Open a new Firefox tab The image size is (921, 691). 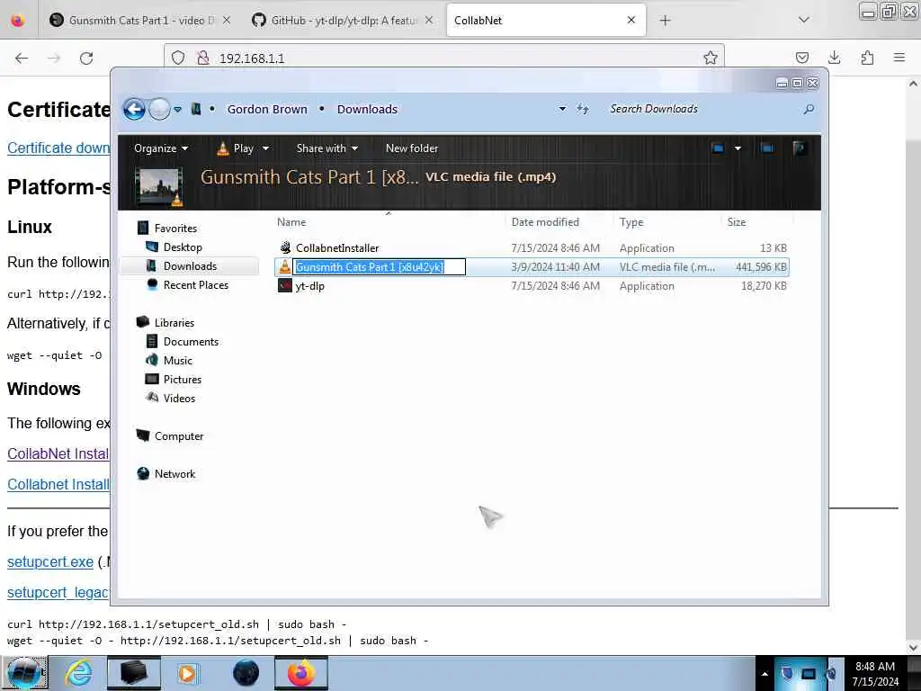665,20
